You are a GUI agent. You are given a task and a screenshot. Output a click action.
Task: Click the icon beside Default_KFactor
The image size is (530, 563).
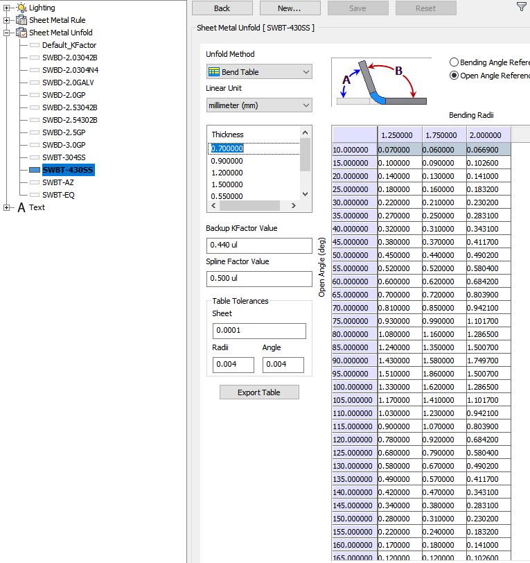pos(35,45)
